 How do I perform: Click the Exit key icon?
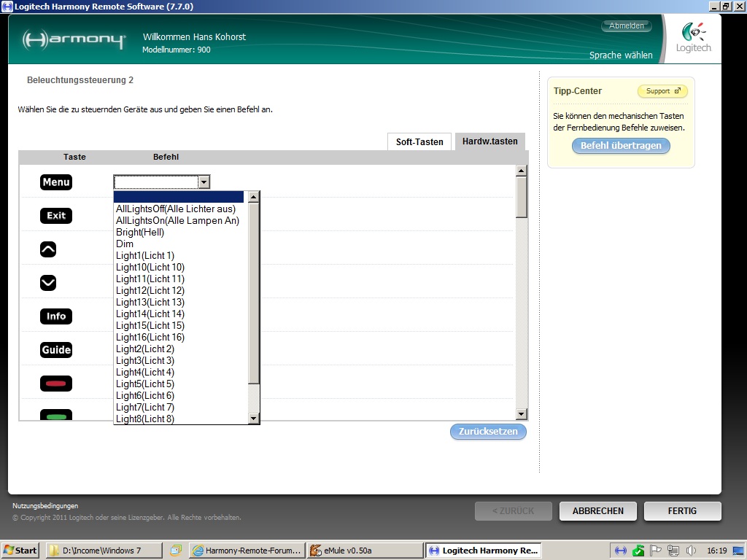pos(56,216)
